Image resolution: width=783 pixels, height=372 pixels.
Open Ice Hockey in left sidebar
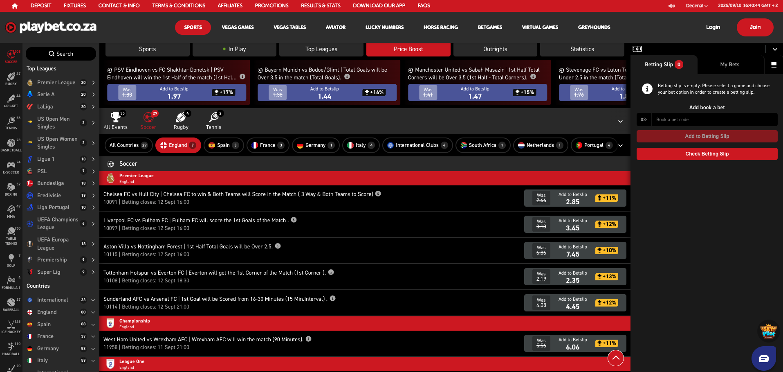(11, 327)
